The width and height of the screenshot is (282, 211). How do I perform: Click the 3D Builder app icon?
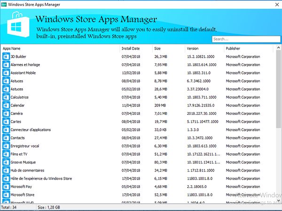coord(6,57)
